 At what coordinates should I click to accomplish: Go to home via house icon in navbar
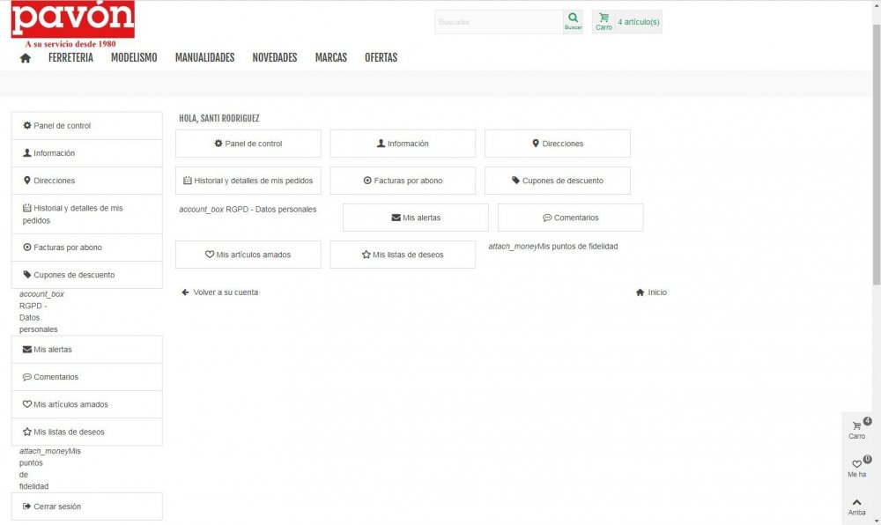26,58
